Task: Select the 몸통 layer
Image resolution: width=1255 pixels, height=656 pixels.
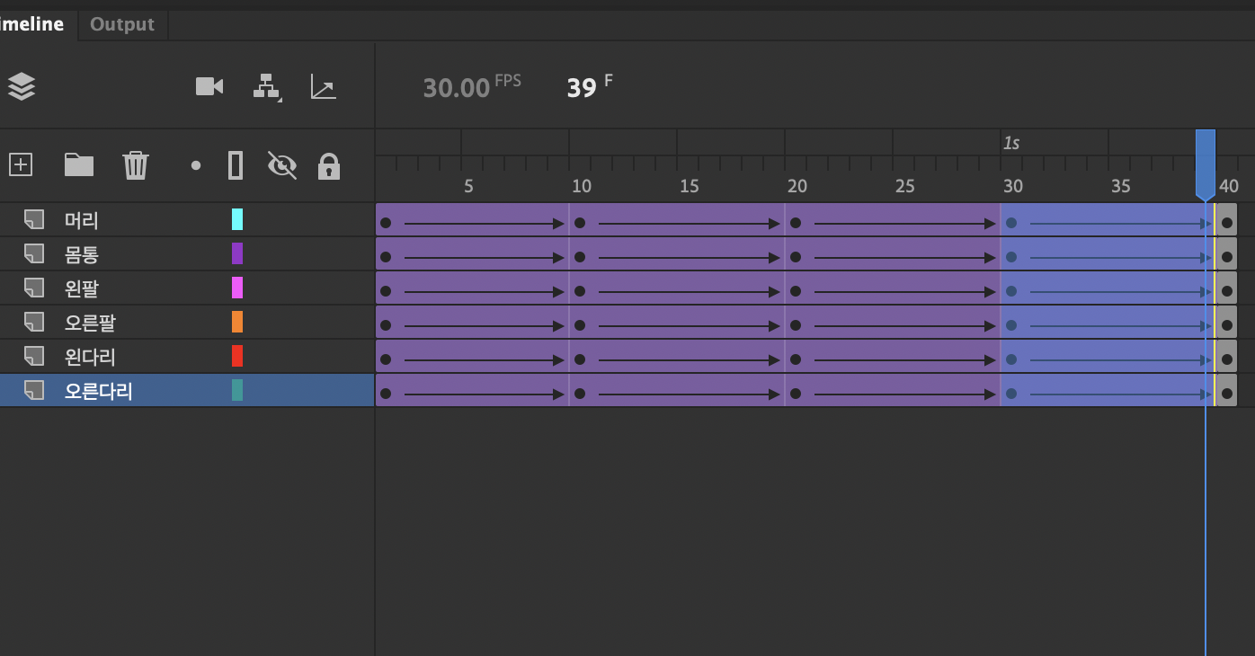Action: [187, 254]
